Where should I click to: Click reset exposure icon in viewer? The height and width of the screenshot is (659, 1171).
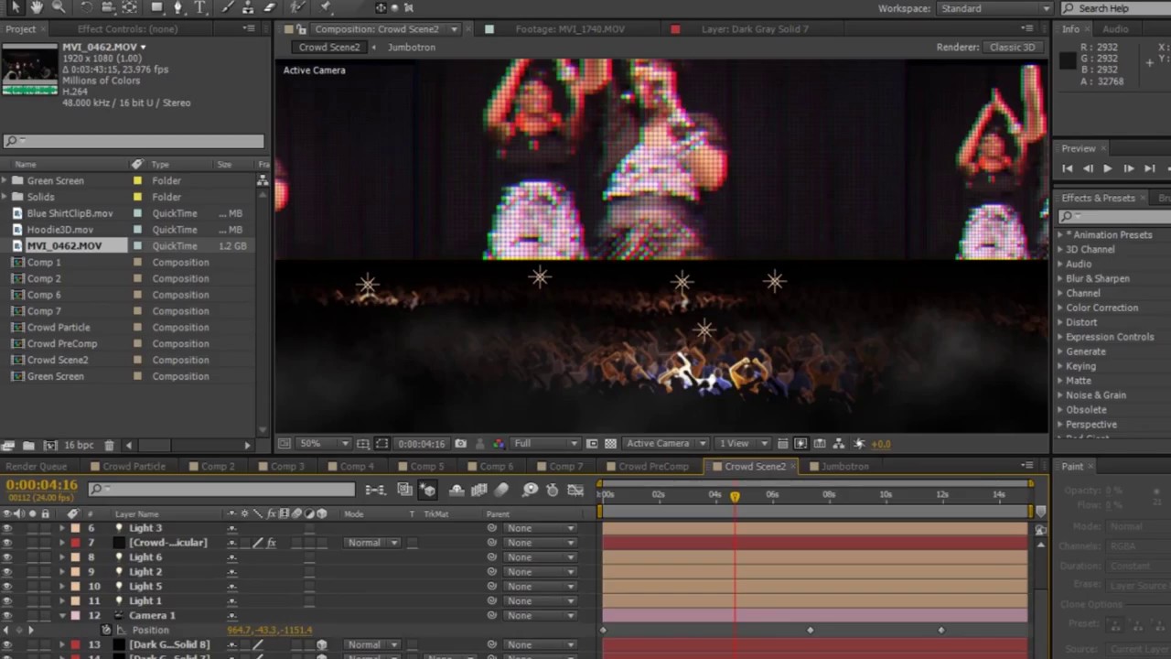click(859, 444)
